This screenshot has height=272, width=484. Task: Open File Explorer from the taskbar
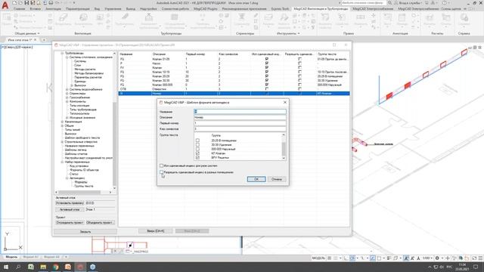(x=43, y=267)
